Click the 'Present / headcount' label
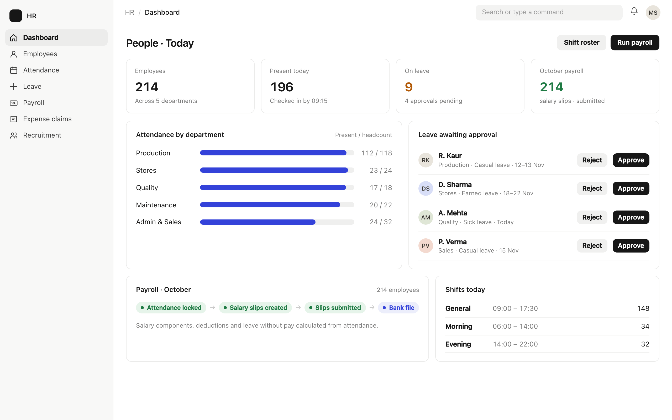This screenshot has width=672, height=420. 364,135
